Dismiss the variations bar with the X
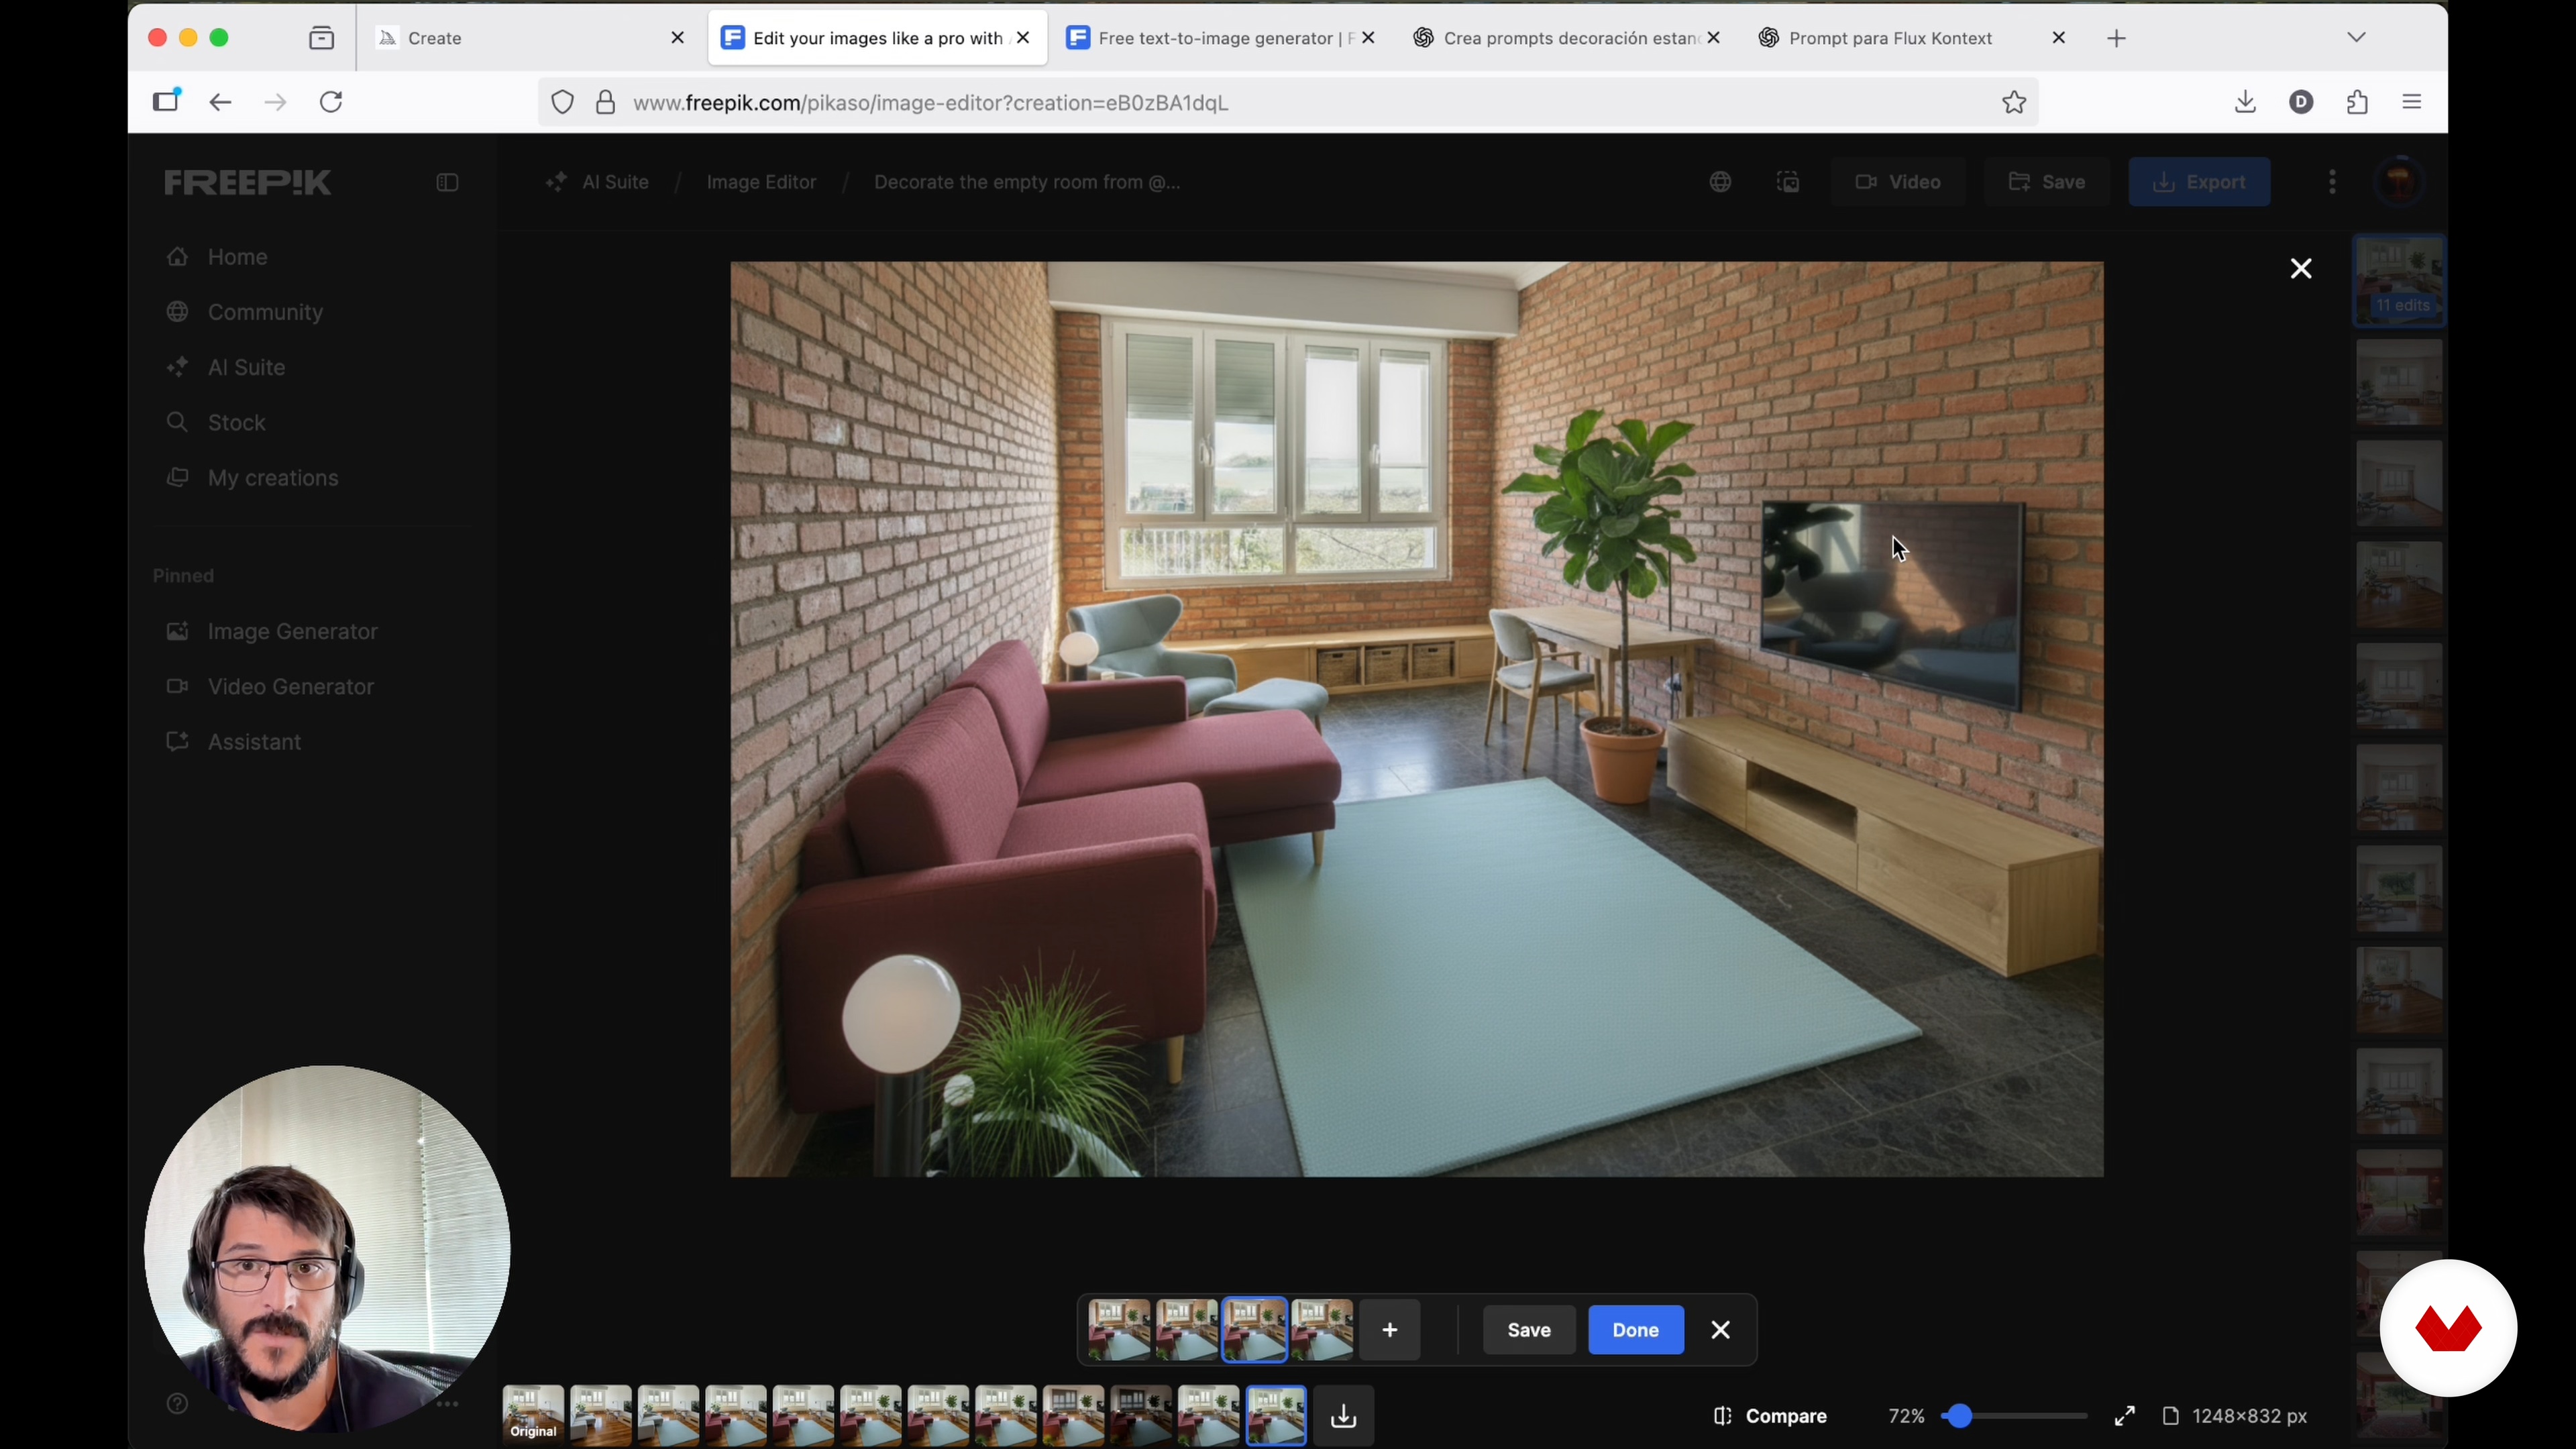2576x1449 pixels. (1720, 1330)
